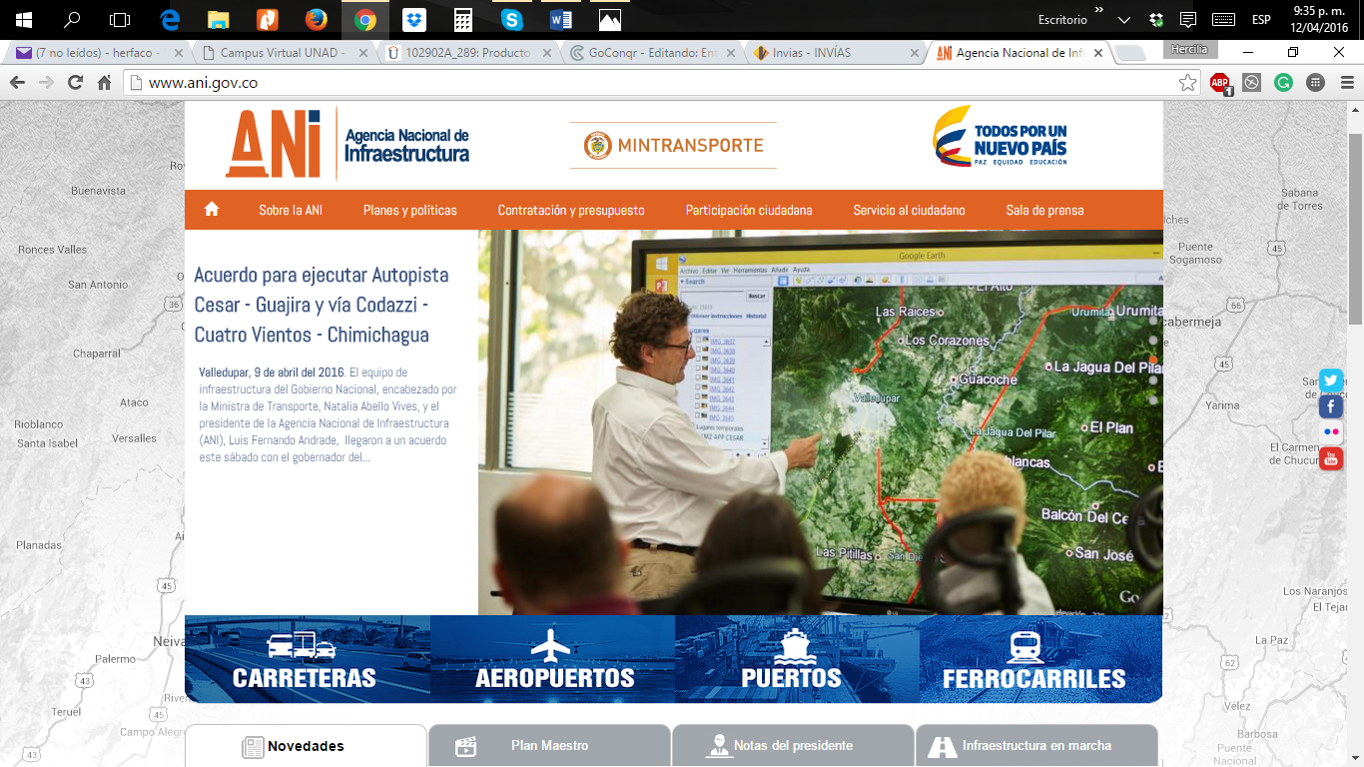Select the orange active slideshow indicator dot
Screen dimensions: 1364x767
click(x=1153, y=361)
